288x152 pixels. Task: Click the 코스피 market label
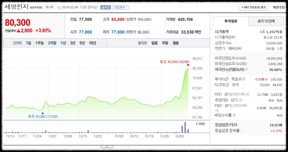coord(49,7)
